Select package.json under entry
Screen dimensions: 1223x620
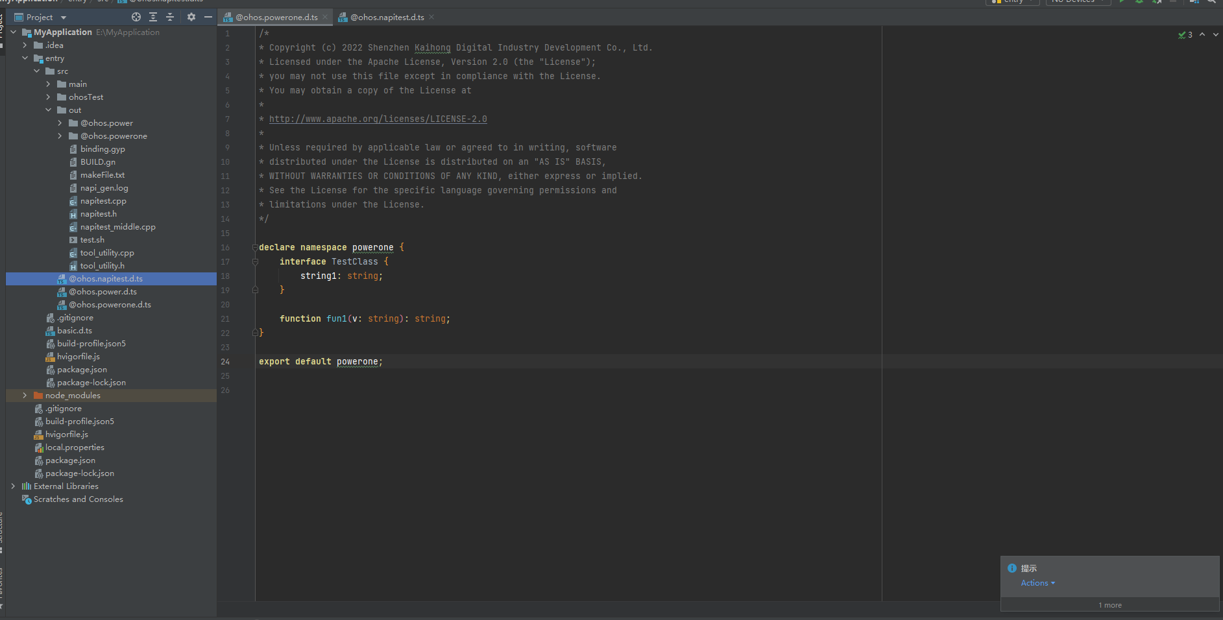coord(82,369)
